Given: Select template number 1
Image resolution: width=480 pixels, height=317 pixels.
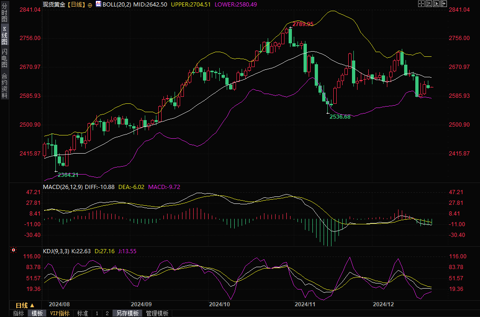Looking at the screenshot, I should click(x=97, y=313).
